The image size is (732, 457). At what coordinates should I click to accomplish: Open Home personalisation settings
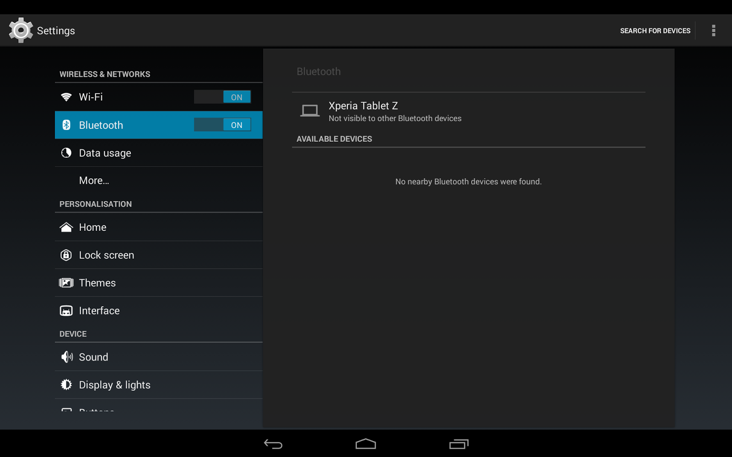(x=159, y=227)
